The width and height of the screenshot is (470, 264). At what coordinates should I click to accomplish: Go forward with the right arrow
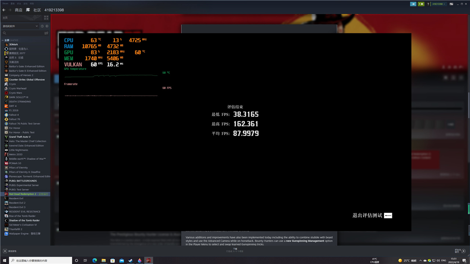10,10
